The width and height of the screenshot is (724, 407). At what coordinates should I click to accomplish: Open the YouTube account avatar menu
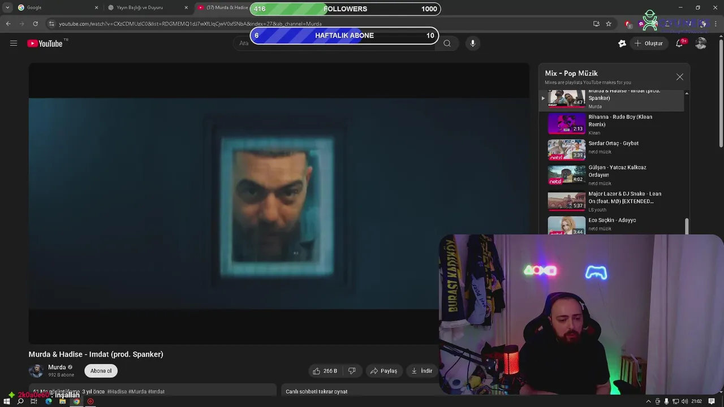[701, 43]
